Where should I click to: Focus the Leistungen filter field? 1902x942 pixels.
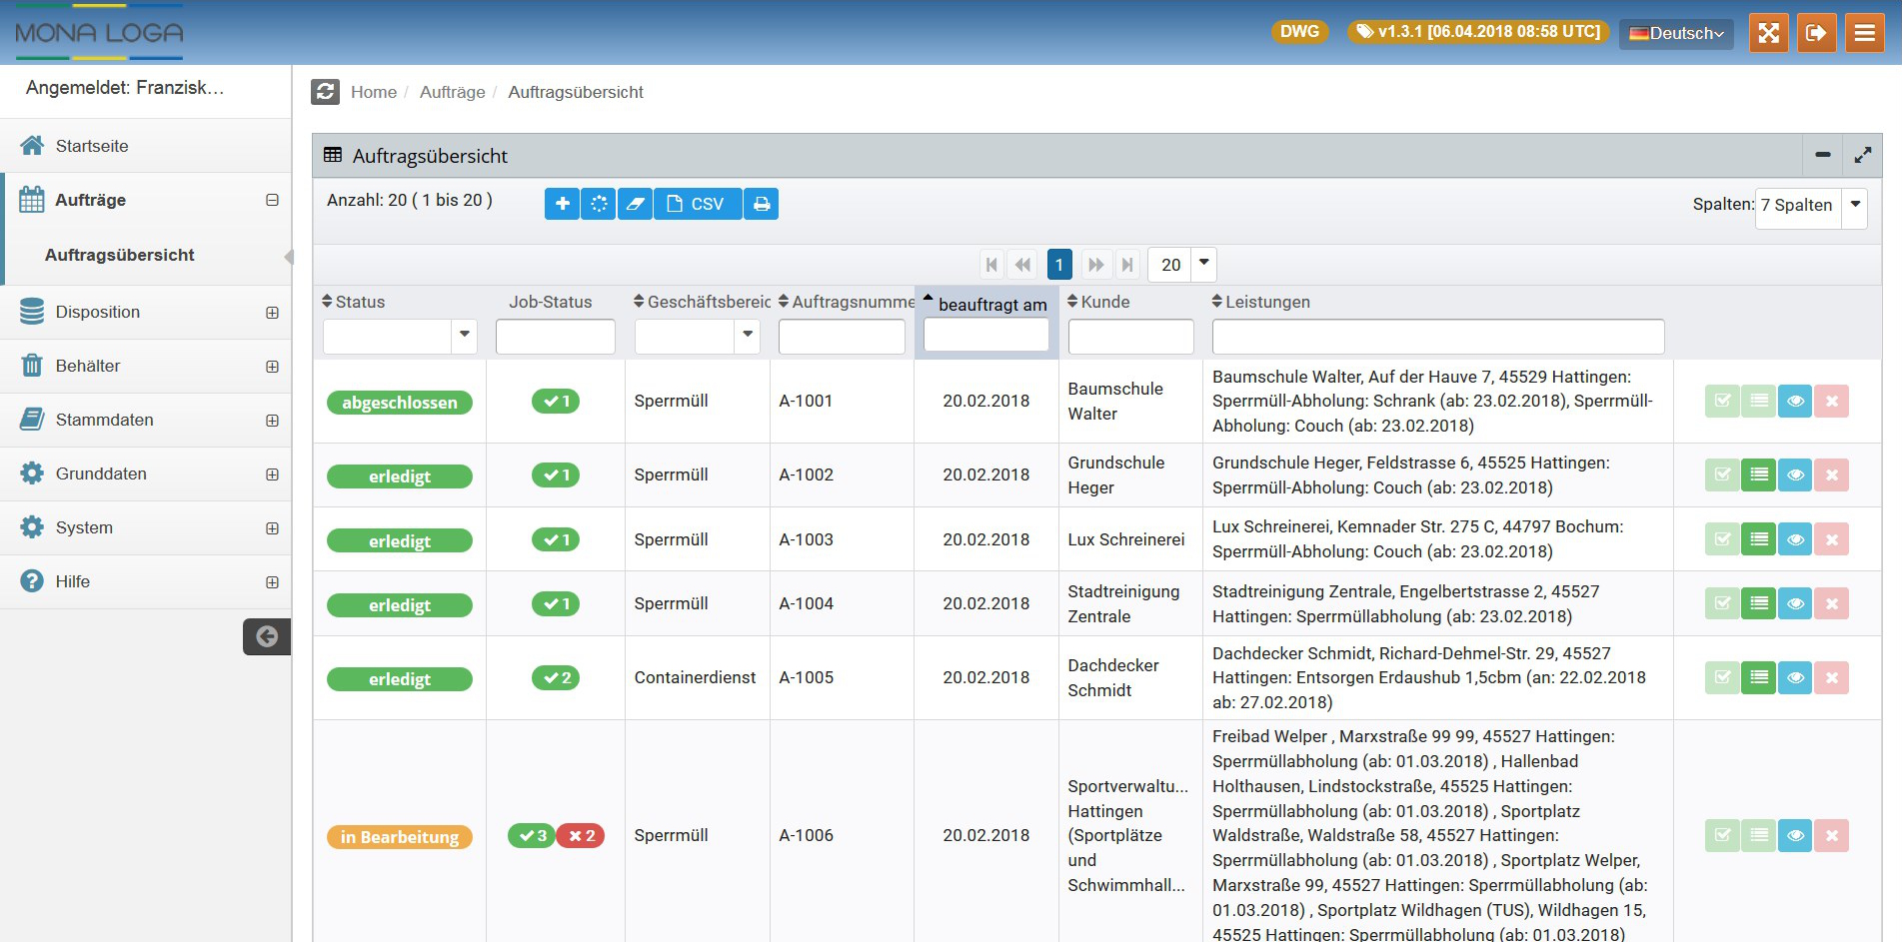point(1438,337)
